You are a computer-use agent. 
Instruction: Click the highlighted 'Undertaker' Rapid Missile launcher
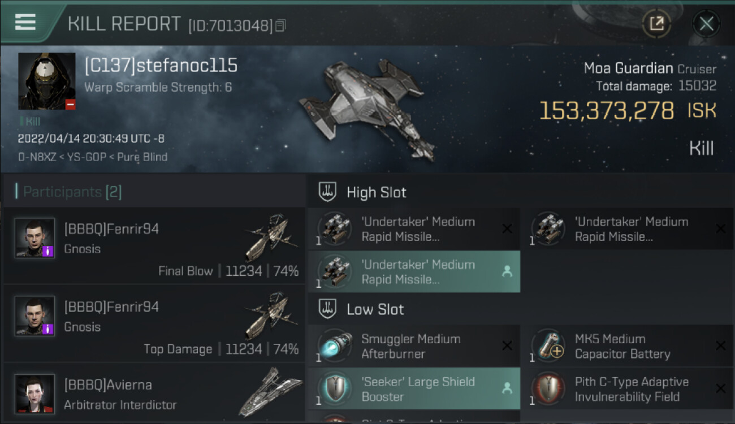click(x=414, y=271)
